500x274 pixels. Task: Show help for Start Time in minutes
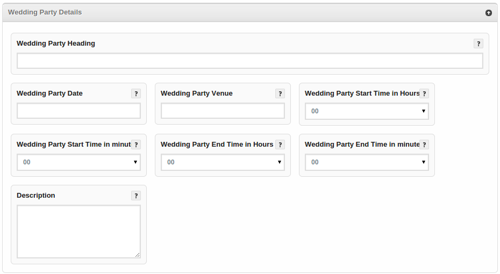pos(136,145)
